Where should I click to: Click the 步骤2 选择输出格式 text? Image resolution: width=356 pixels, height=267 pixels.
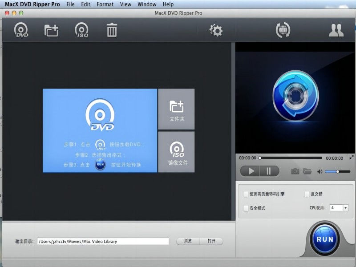point(101,155)
